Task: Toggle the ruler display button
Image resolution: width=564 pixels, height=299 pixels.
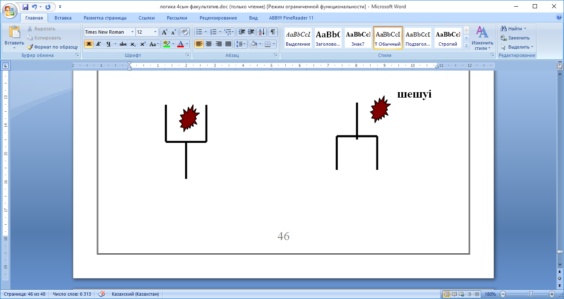Action: [560, 66]
